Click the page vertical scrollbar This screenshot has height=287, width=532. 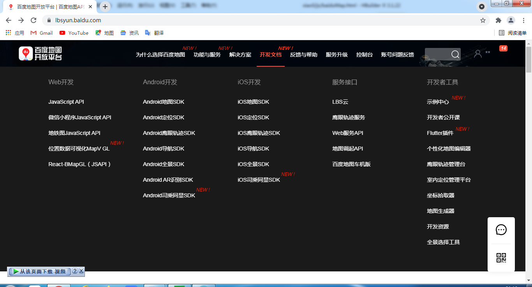[528, 156]
